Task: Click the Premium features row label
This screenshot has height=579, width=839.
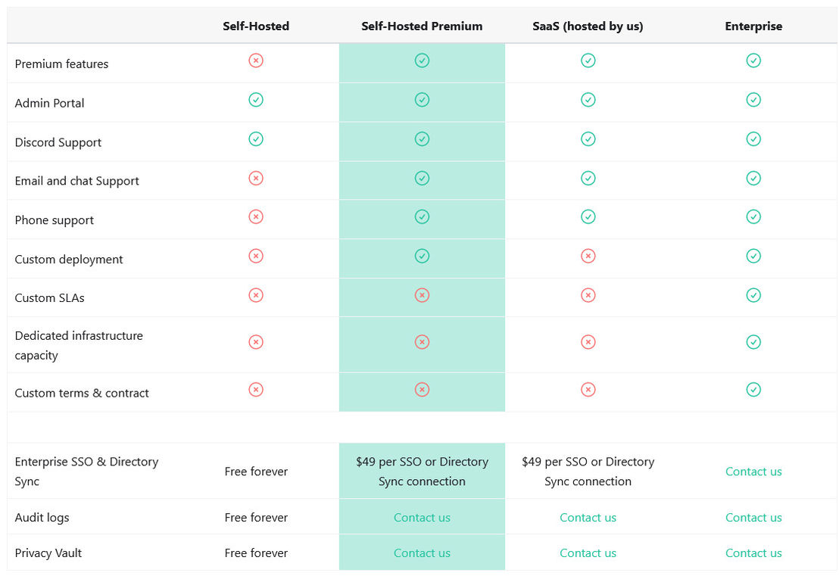Action: pos(61,64)
